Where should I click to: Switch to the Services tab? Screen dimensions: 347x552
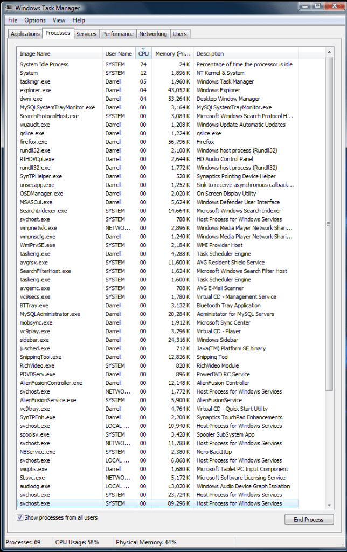(86, 34)
